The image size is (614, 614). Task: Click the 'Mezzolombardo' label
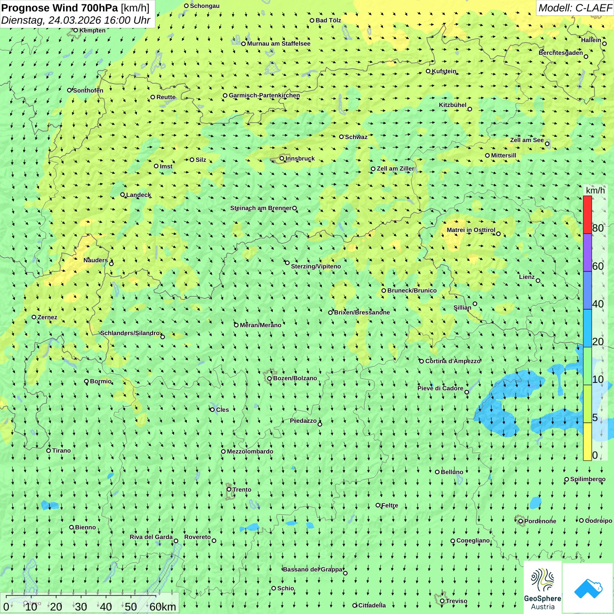pyautogui.click(x=250, y=452)
